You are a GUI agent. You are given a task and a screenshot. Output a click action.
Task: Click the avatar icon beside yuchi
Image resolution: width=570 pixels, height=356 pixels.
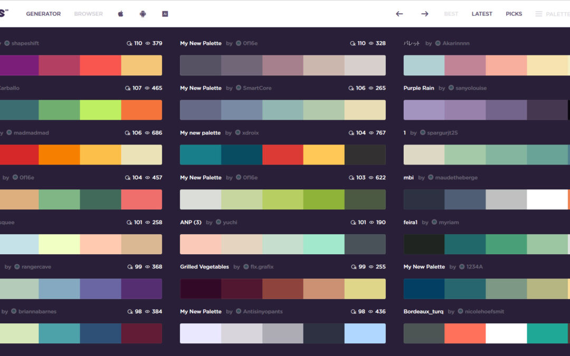click(x=218, y=223)
